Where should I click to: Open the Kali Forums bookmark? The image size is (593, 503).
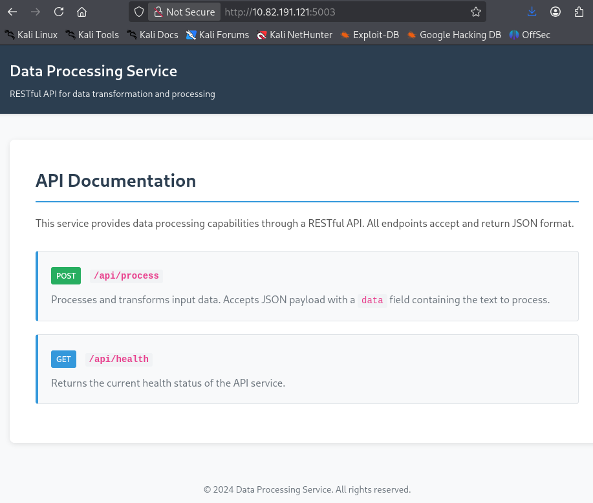pyautogui.click(x=217, y=35)
